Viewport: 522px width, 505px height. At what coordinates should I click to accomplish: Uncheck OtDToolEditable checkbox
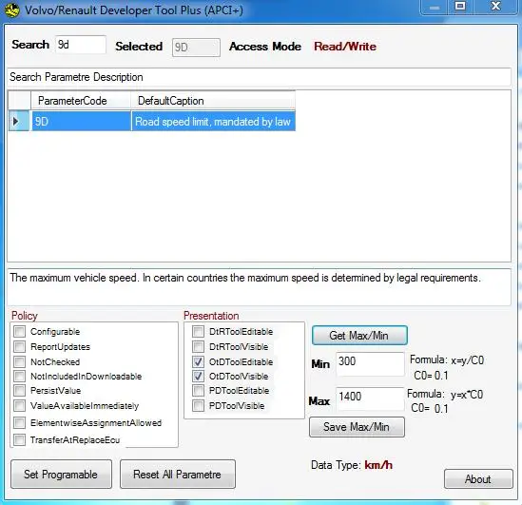[x=198, y=361]
